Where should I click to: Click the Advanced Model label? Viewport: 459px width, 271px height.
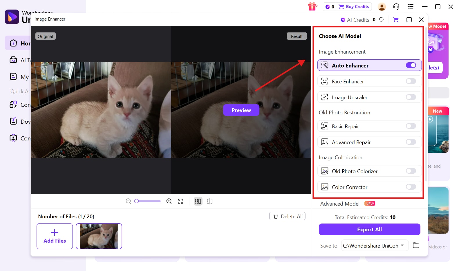340,204
